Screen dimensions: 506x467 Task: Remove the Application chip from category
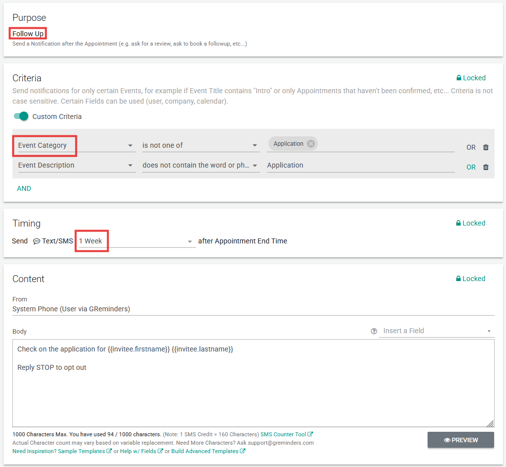(311, 144)
